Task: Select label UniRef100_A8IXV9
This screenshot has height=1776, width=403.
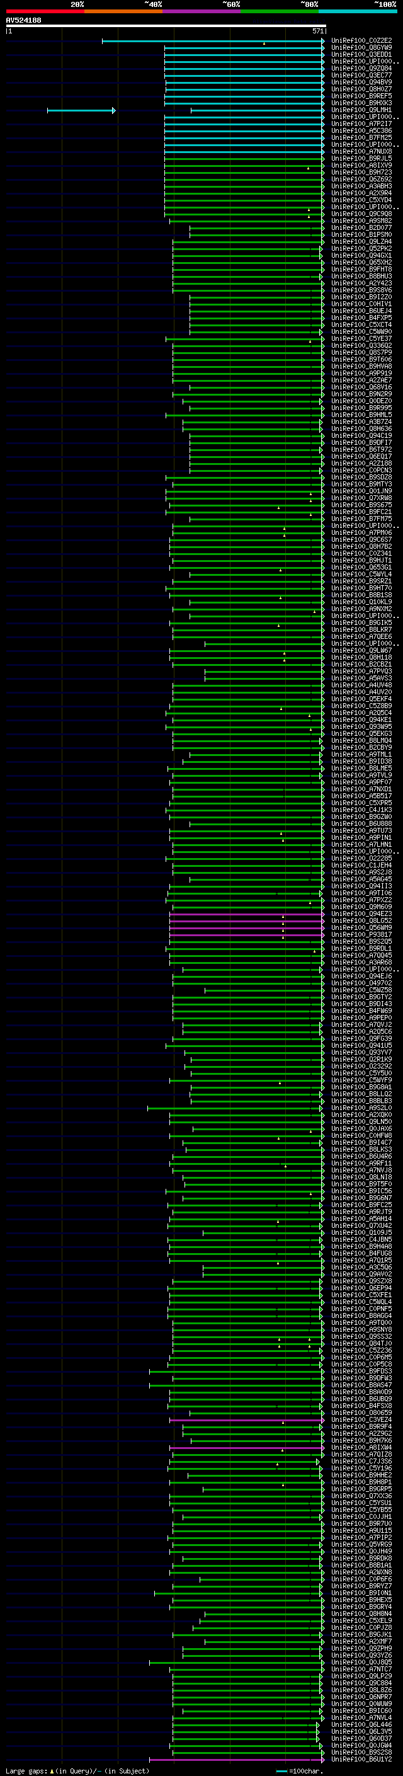Action: coord(361,166)
